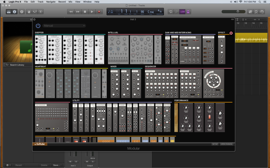270x168 pixels.
Task: Click the Library button in the toolbar
Action: [x=9, y=12]
